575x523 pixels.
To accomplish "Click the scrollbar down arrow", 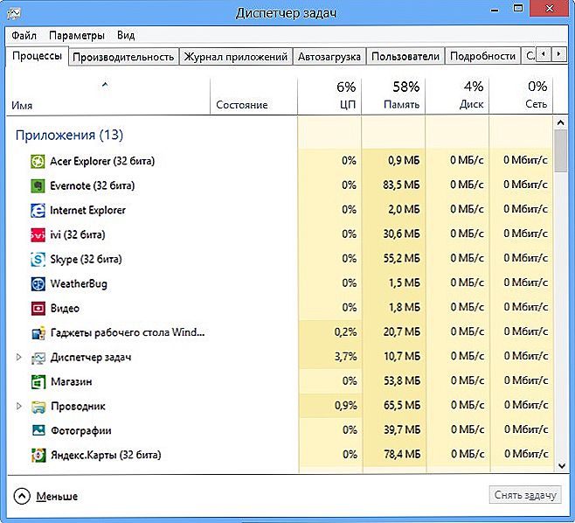I will coord(561,466).
